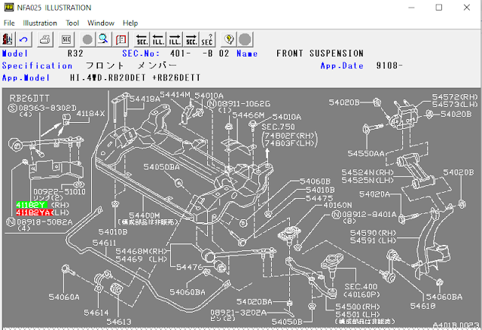Click part number 54618 label
This screenshot has width=482, height=330.
pos(423,306)
